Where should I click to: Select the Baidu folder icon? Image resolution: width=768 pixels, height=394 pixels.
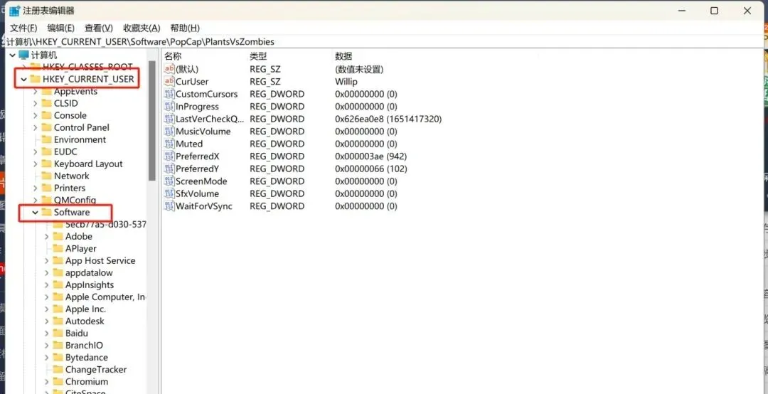pyautogui.click(x=58, y=334)
